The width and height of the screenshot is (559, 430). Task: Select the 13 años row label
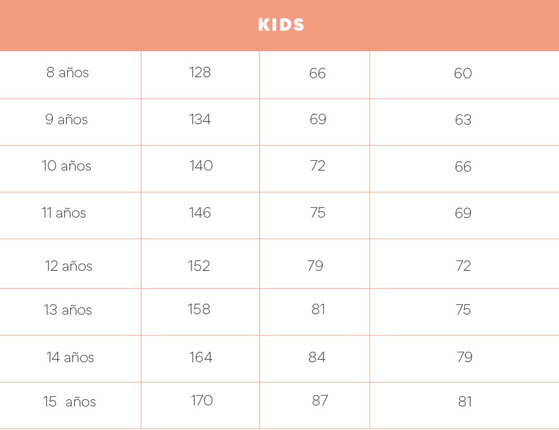(x=68, y=310)
